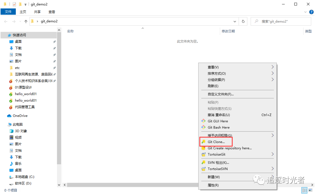
Task: Sort by the 类型 column header
Action: click(x=308, y=31)
